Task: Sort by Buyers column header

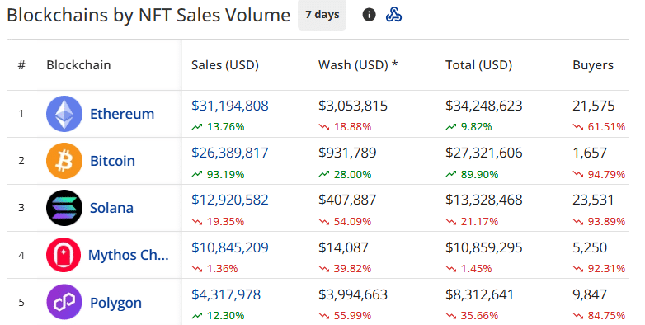Action: click(593, 65)
